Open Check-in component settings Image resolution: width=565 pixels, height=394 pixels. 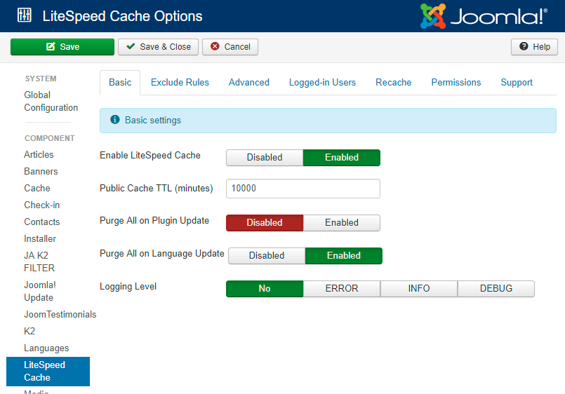pyautogui.click(x=42, y=205)
